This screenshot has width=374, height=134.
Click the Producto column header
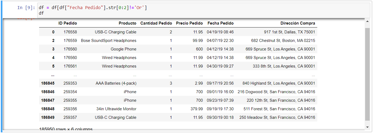(127, 23)
